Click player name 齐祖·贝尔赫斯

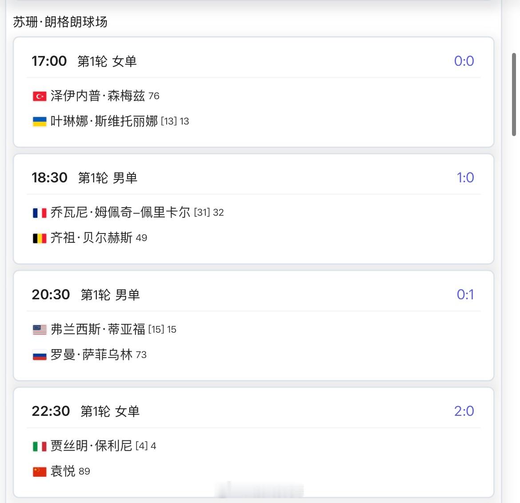tap(92, 238)
